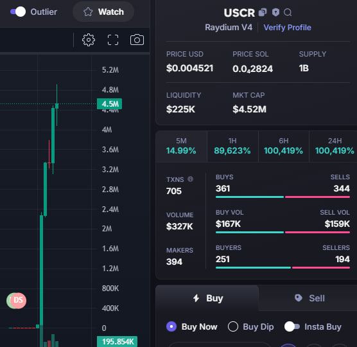The width and height of the screenshot is (357, 347).
Task: Show TXNS info tooltip icon
Action: [190, 179]
